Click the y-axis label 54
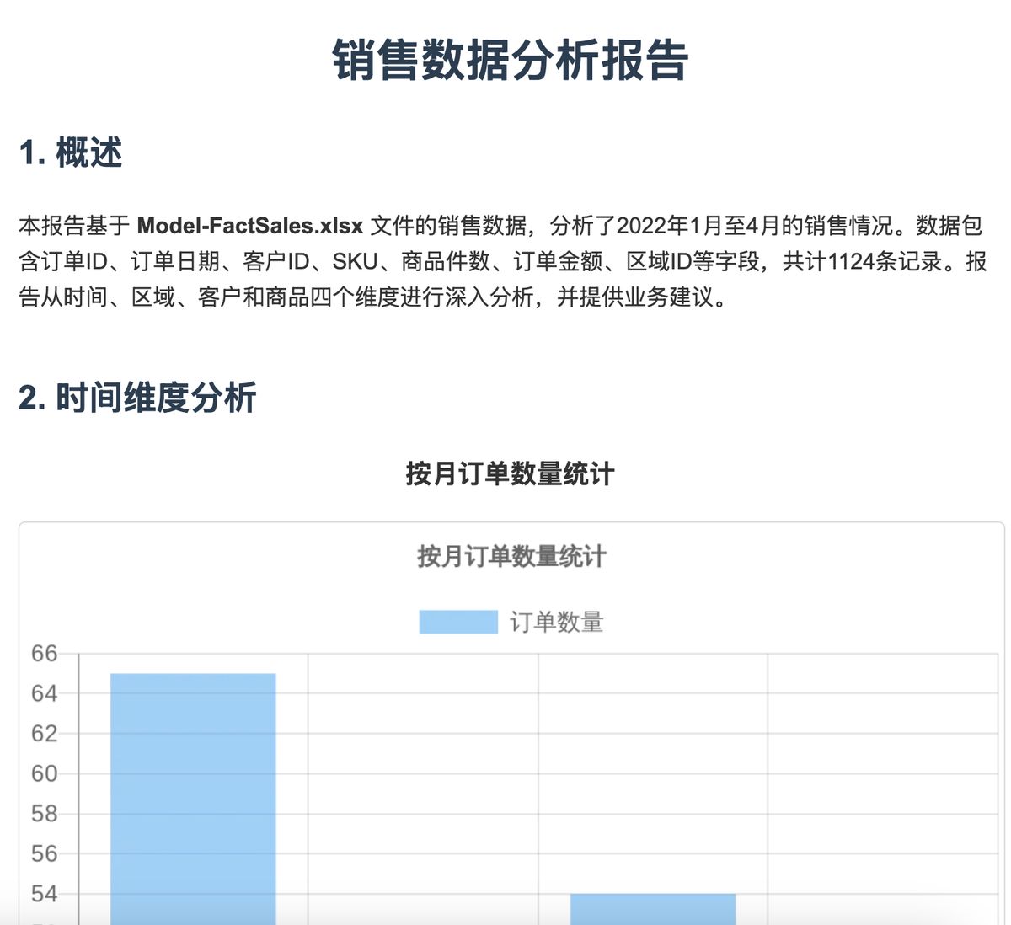The image size is (1011, 925). tap(44, 894)
